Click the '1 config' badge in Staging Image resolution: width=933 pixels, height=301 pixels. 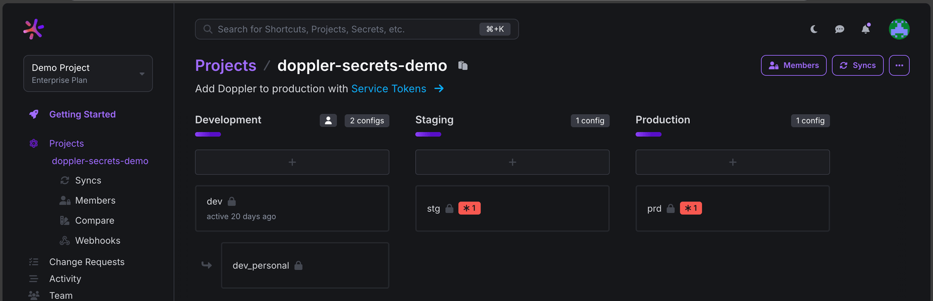click(x=590, y=121)
